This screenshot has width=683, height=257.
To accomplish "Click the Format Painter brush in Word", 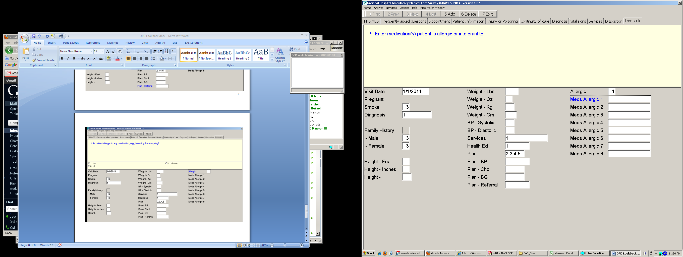I will (x=34, y=60).
